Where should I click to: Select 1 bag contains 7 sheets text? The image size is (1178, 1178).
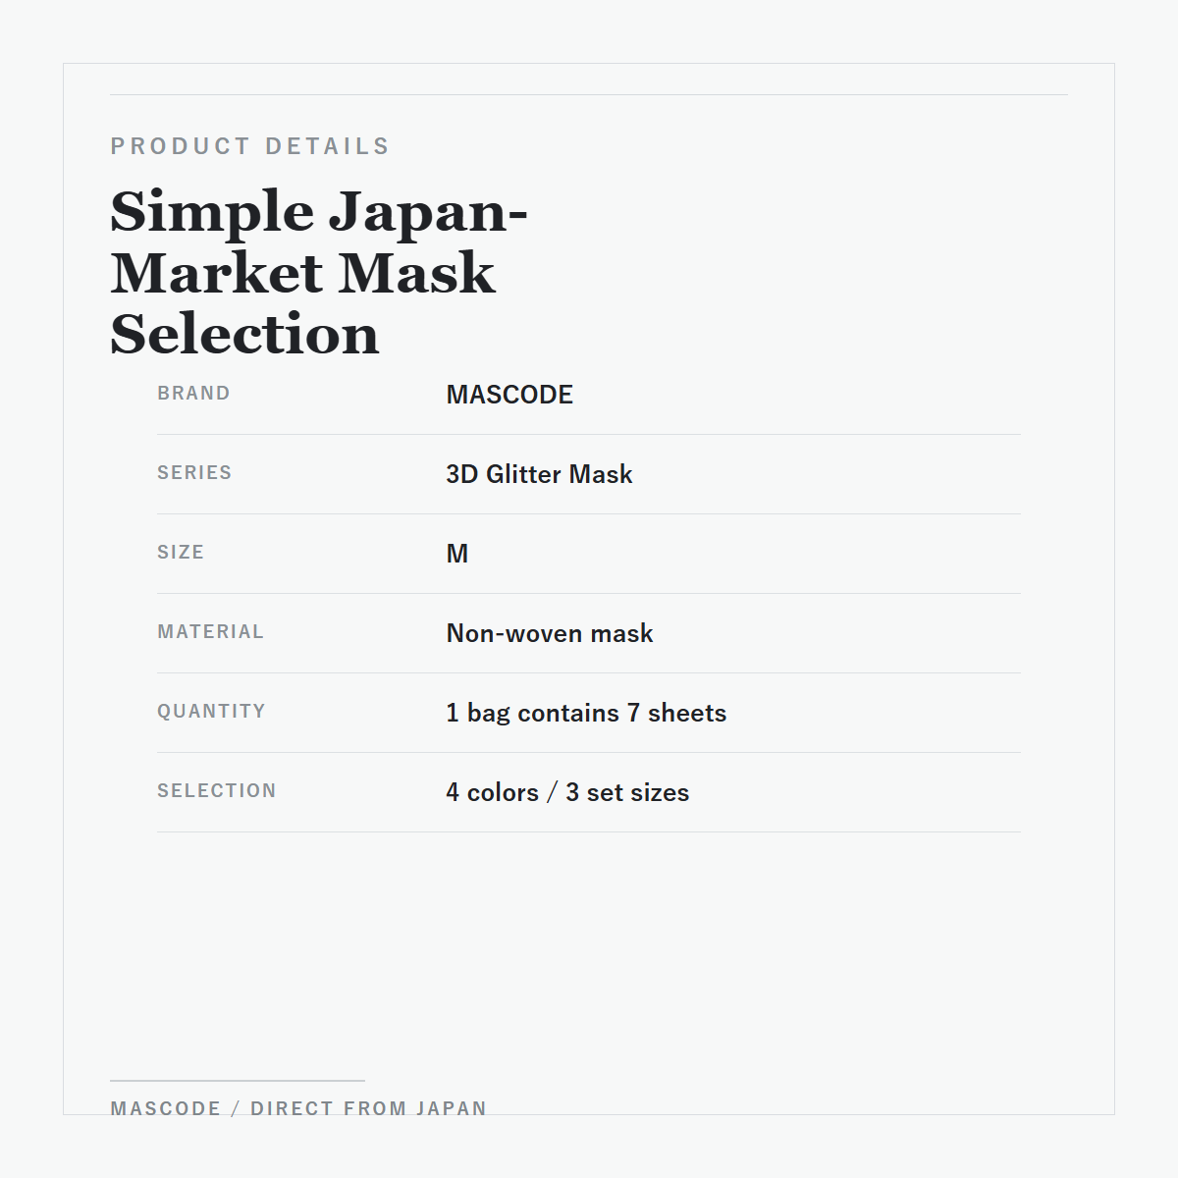coord(586,713)
